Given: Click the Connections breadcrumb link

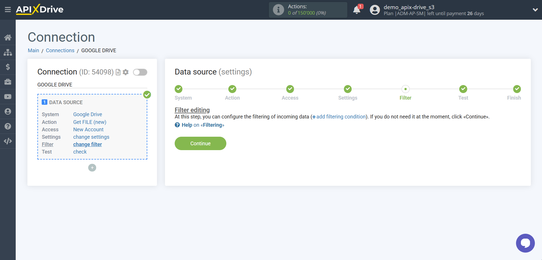Looking at the screenshot, I should pyautogui.click(x=60, y=51).
